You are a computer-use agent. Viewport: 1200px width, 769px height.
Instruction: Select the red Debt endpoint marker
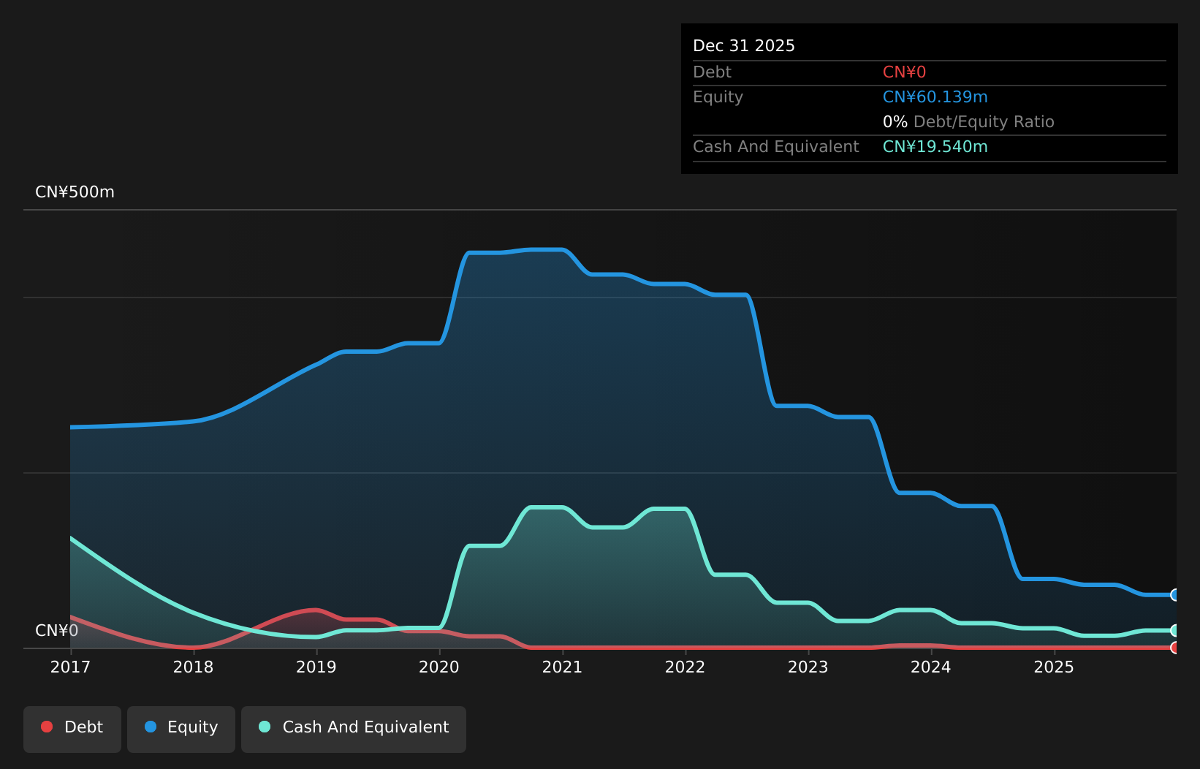click(1175, 648)
